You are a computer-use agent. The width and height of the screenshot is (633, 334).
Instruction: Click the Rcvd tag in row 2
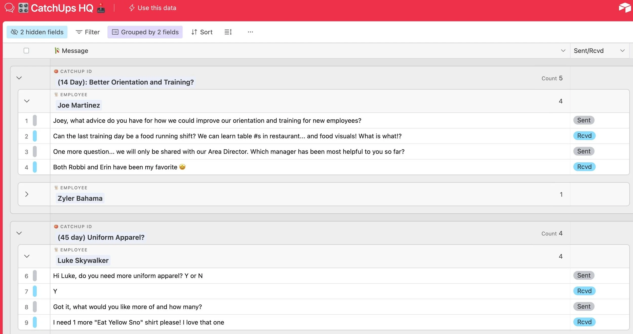tap(584, 136)
